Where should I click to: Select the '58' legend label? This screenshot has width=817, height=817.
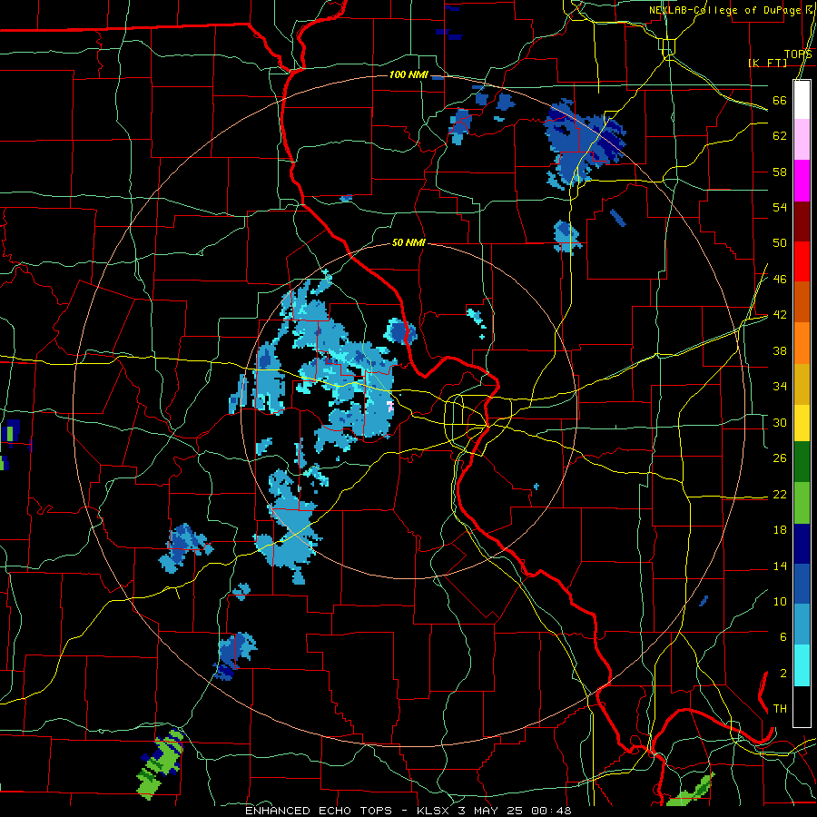point(780,172)
